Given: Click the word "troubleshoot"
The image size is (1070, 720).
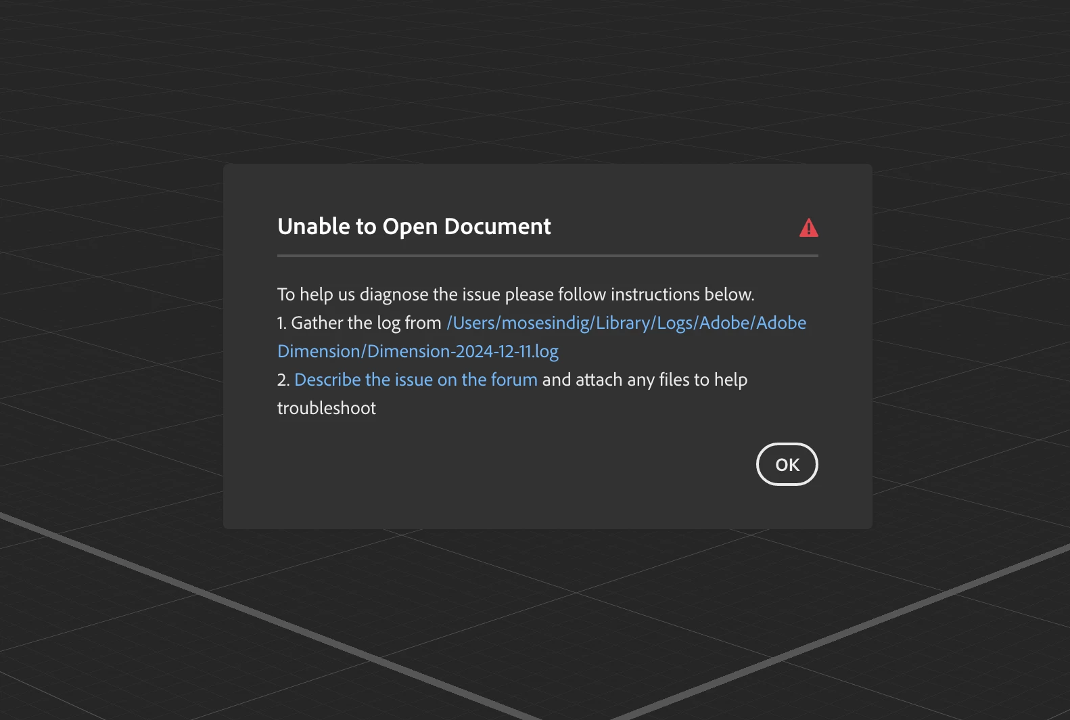Looking at the screenshot, I should coord(327,408).
